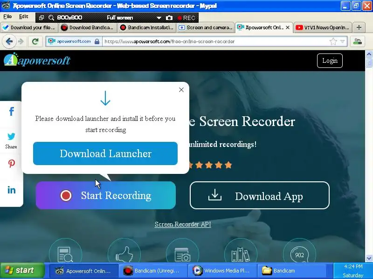Click the scrollbar up arrow
373x279 pixels.
369,54
